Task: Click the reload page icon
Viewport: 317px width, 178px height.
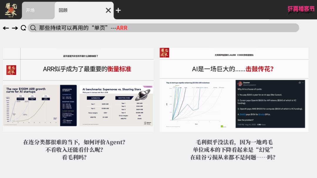Action: tap(23, 28)
